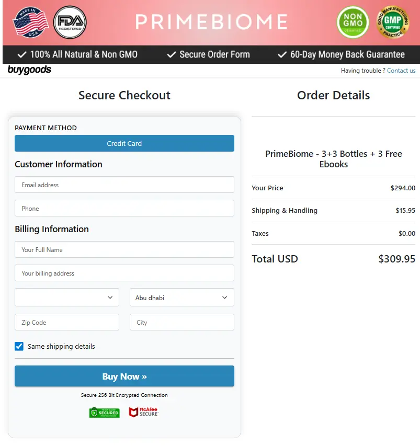Select the Phone input field
The width and height of the screenshot is (420, 446).
click(x=124, y=208)
